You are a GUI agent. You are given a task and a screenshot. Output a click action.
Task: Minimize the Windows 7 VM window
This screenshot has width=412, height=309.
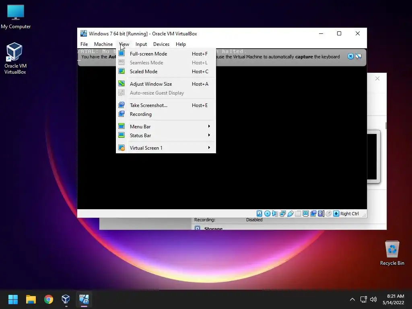click(321, 33)
